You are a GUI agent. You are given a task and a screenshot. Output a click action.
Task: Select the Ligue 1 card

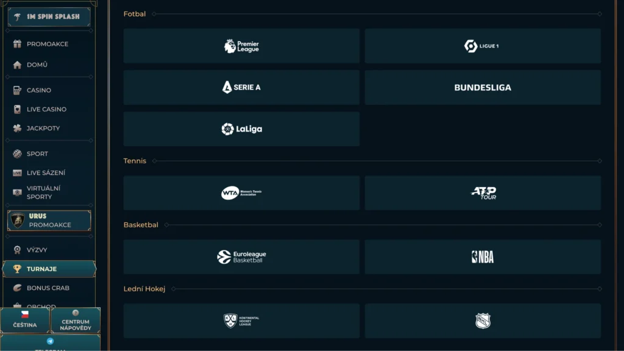[x=483, y=46]
